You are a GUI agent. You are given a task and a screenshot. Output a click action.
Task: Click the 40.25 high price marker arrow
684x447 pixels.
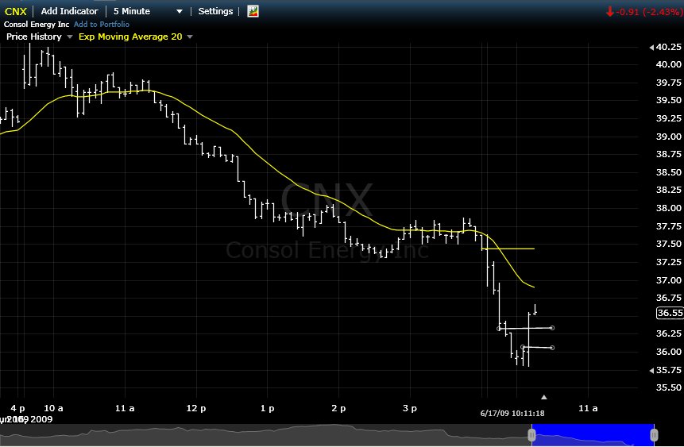[x=651, y=48]
